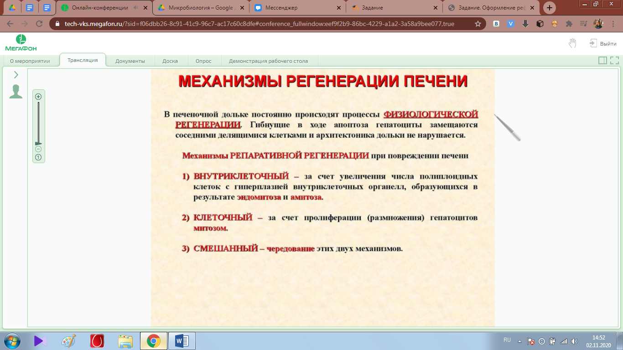Close the Задание. Оформление tab
The width and height of the screenshot is (623, 350).
532,8
